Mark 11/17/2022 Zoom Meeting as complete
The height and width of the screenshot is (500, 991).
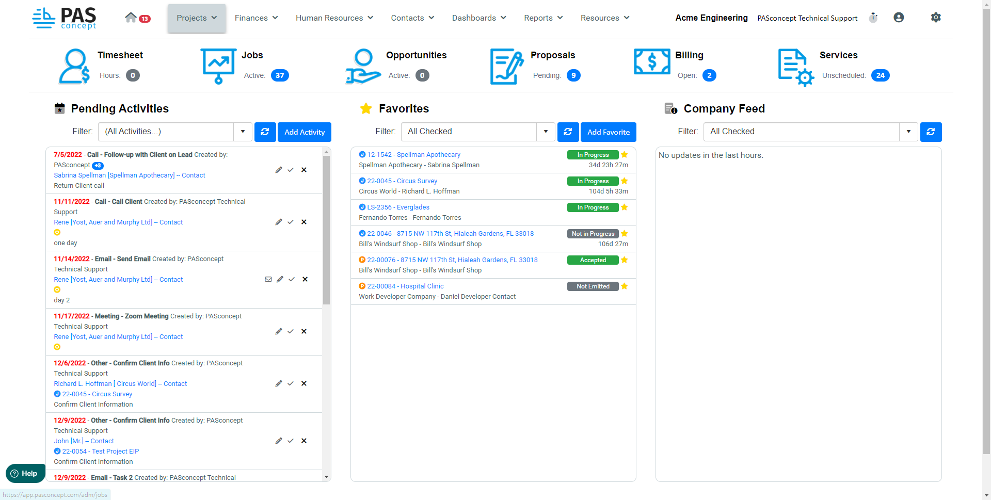coord(291,331)
